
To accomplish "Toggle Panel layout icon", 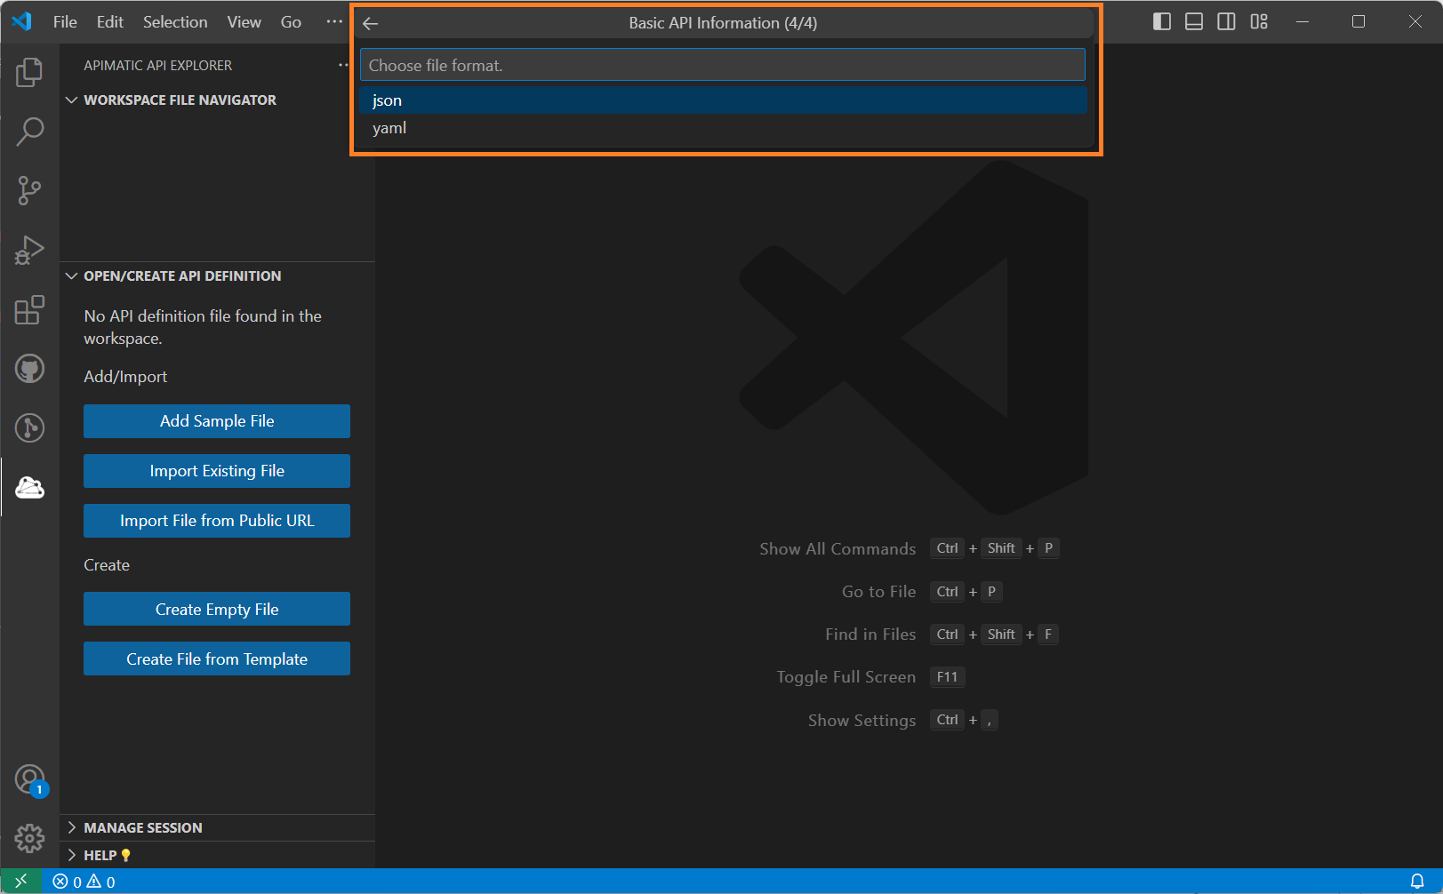I will coord(1194,22).
